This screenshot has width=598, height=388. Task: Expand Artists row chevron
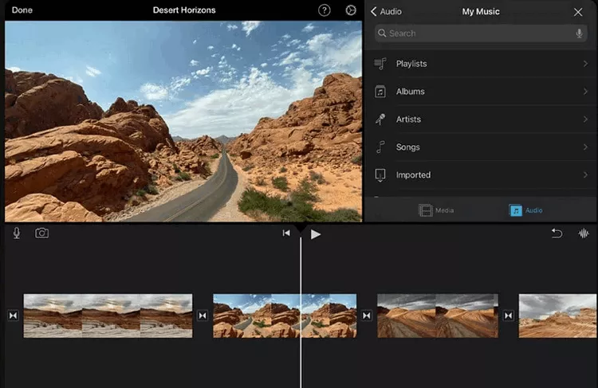coord(585,120)
